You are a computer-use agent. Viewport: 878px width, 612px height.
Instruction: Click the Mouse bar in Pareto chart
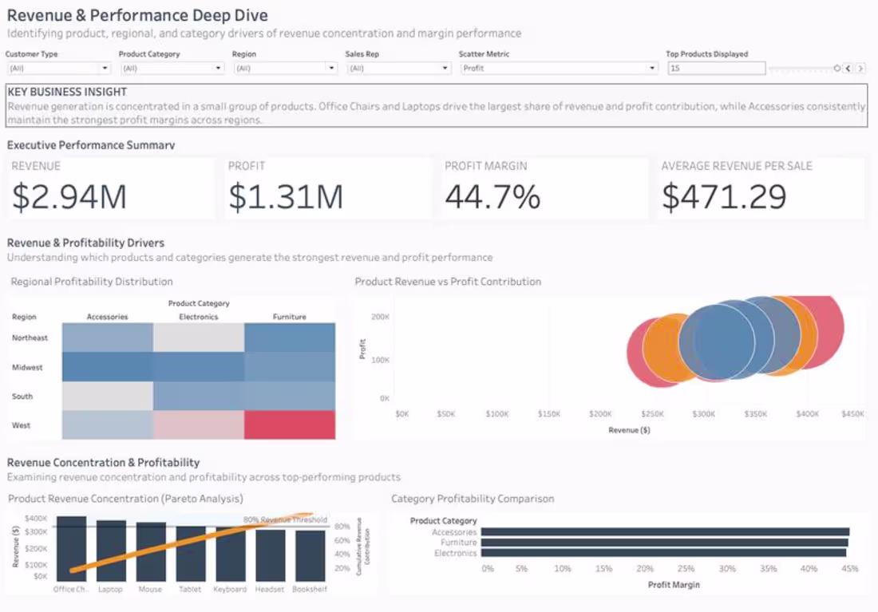point(151,552)
